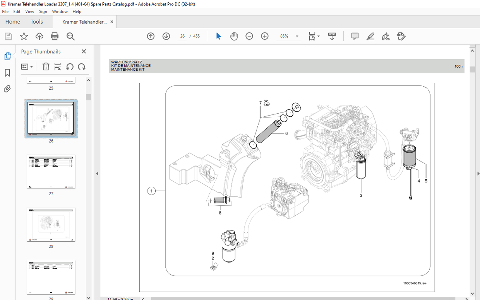
Task: Expand the thumbnail options menu
Action: pyautogui.click(x=27, y=66)
